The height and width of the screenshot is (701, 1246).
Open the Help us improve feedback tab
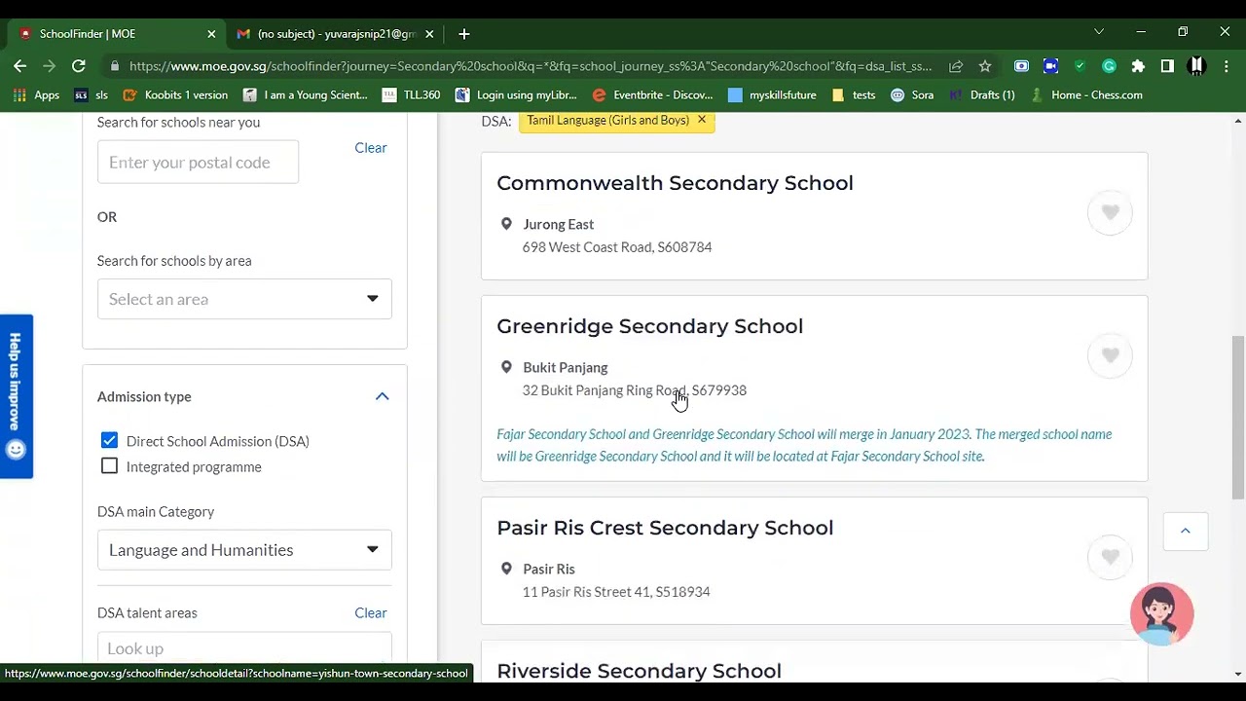point(16,396)
